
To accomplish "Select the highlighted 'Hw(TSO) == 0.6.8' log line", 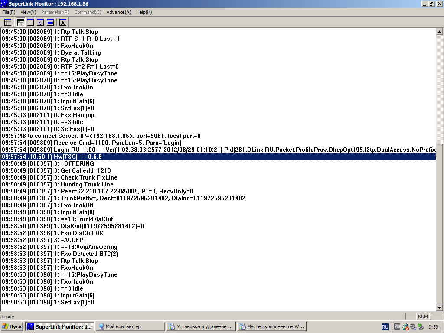I will point(219,157).
